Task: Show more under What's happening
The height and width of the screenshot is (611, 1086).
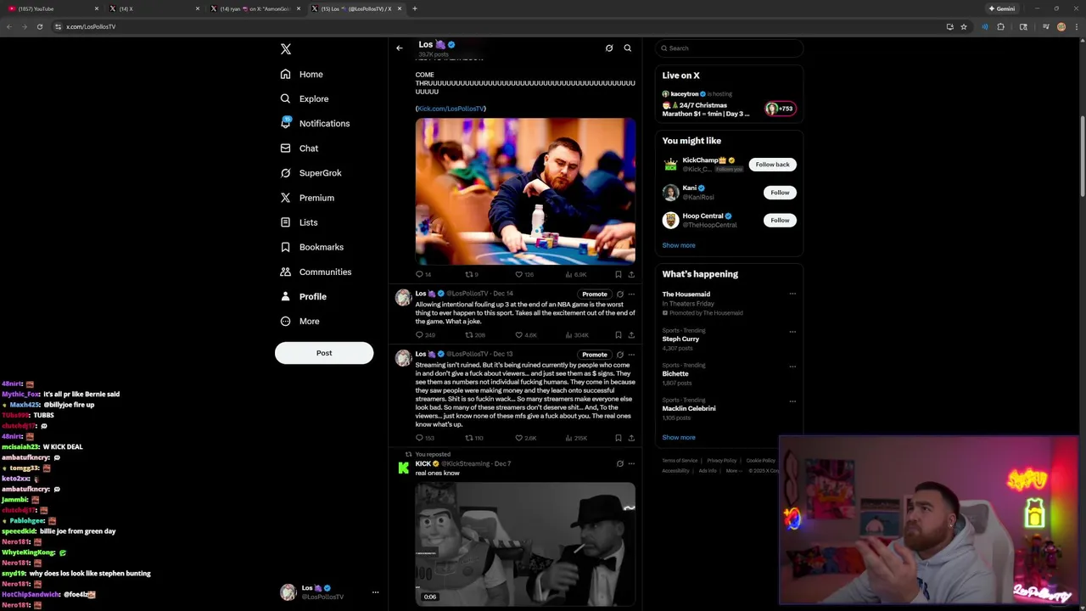Action: tap(679, 437)
